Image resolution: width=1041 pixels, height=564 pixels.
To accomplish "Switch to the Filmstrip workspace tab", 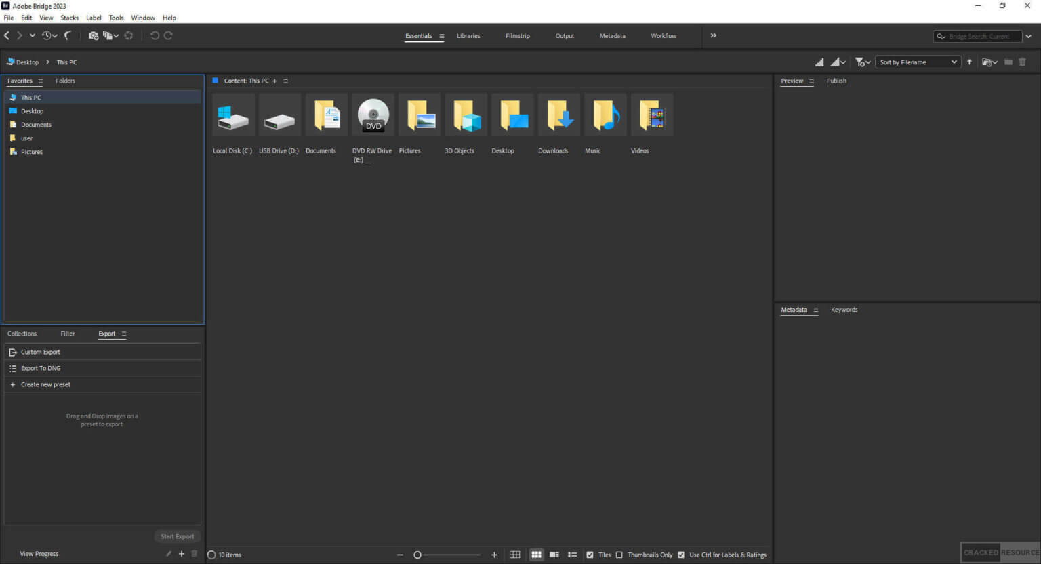I will coord(517,35).
